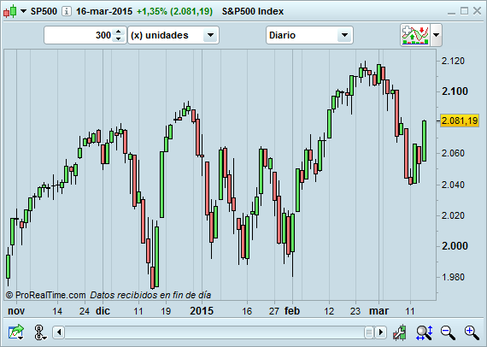Image resolution: width=487 pixels, height=347 pixels.
Task: Expand the indicator icon dropdown arrow
Action: tap(436, 35)
